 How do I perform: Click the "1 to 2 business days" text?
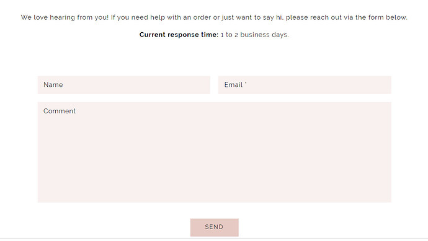point(254,35)
